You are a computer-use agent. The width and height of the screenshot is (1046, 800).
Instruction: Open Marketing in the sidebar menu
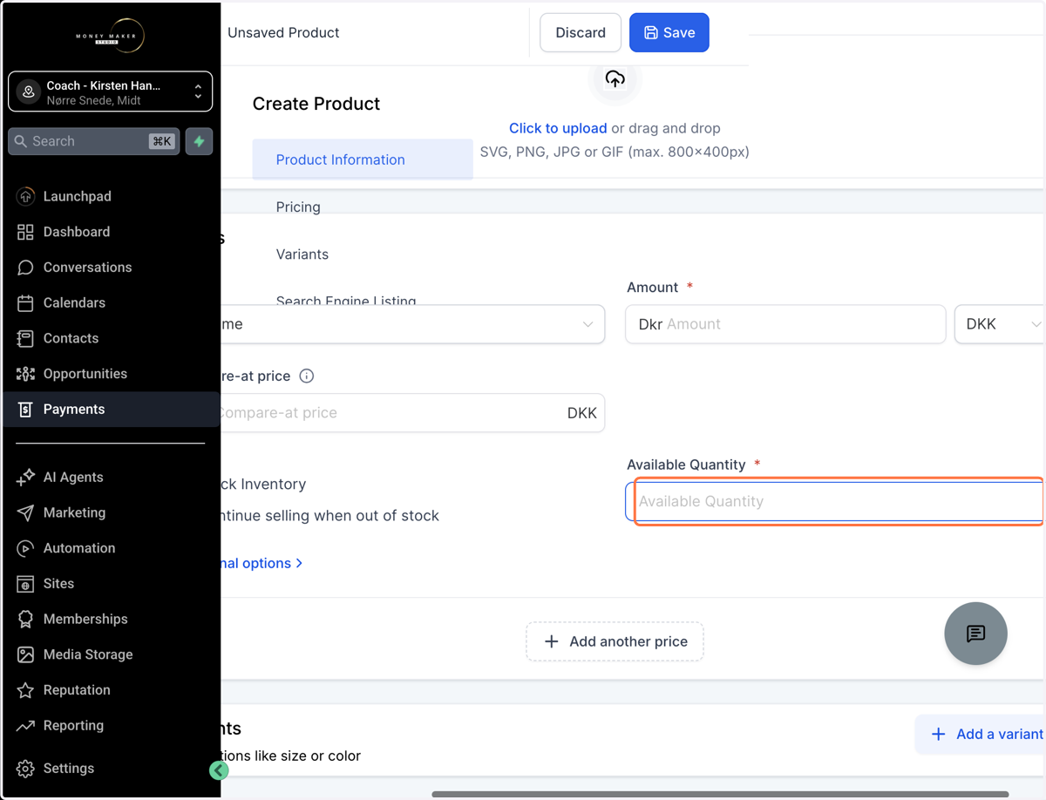74,512
